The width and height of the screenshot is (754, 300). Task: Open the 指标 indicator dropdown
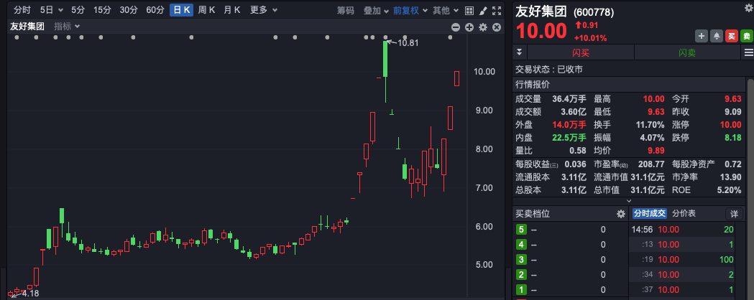pyautogui.click(x=67, y=27)
